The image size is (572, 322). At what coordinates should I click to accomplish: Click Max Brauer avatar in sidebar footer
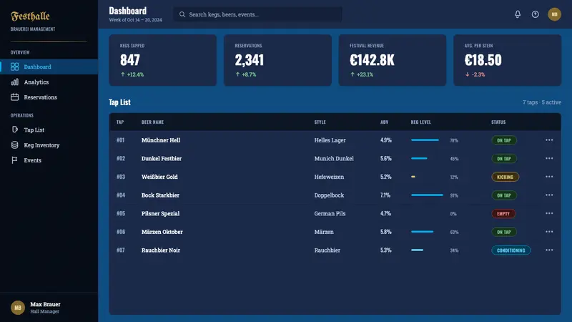17,308
